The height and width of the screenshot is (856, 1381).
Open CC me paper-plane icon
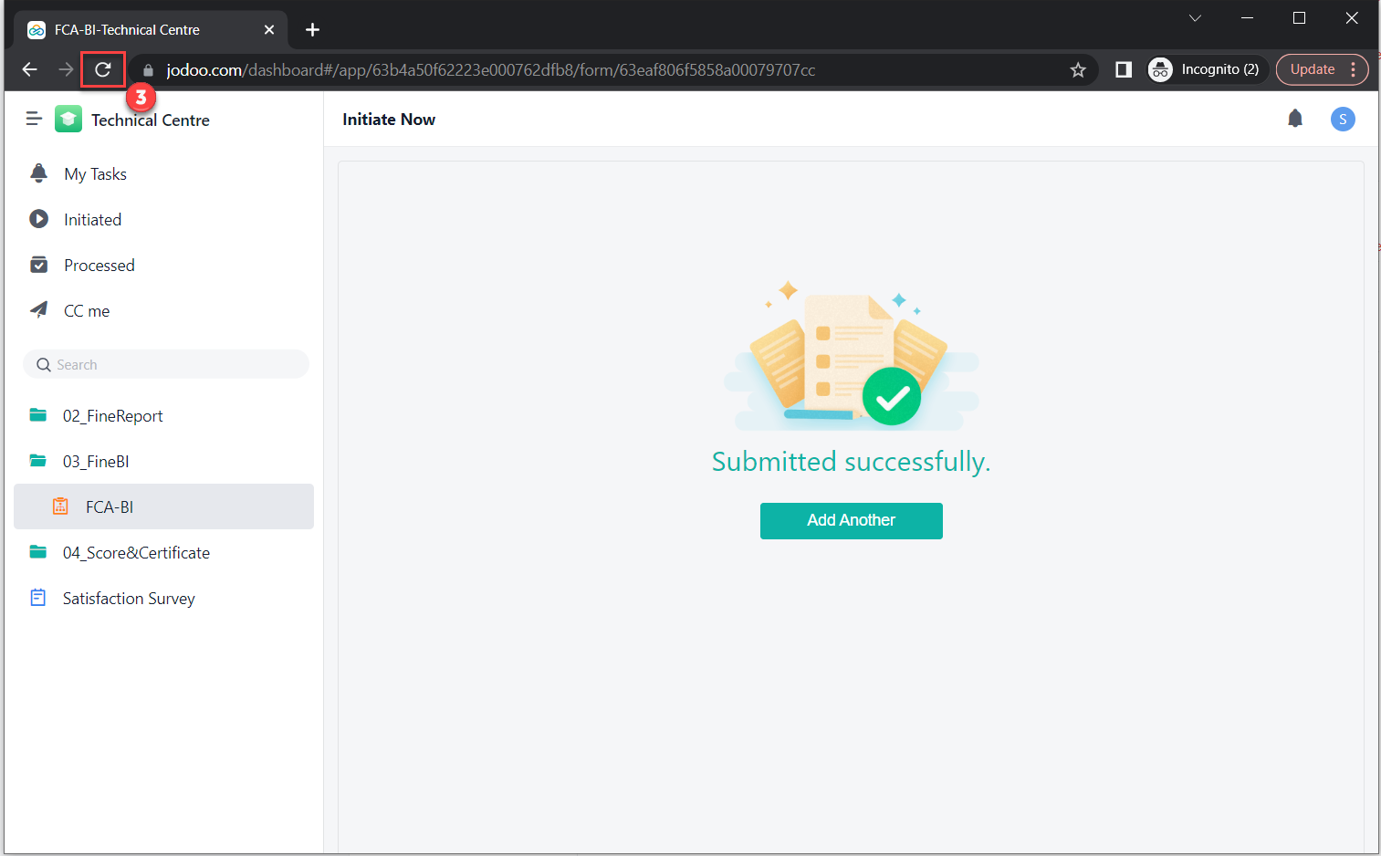click(39, 309)
